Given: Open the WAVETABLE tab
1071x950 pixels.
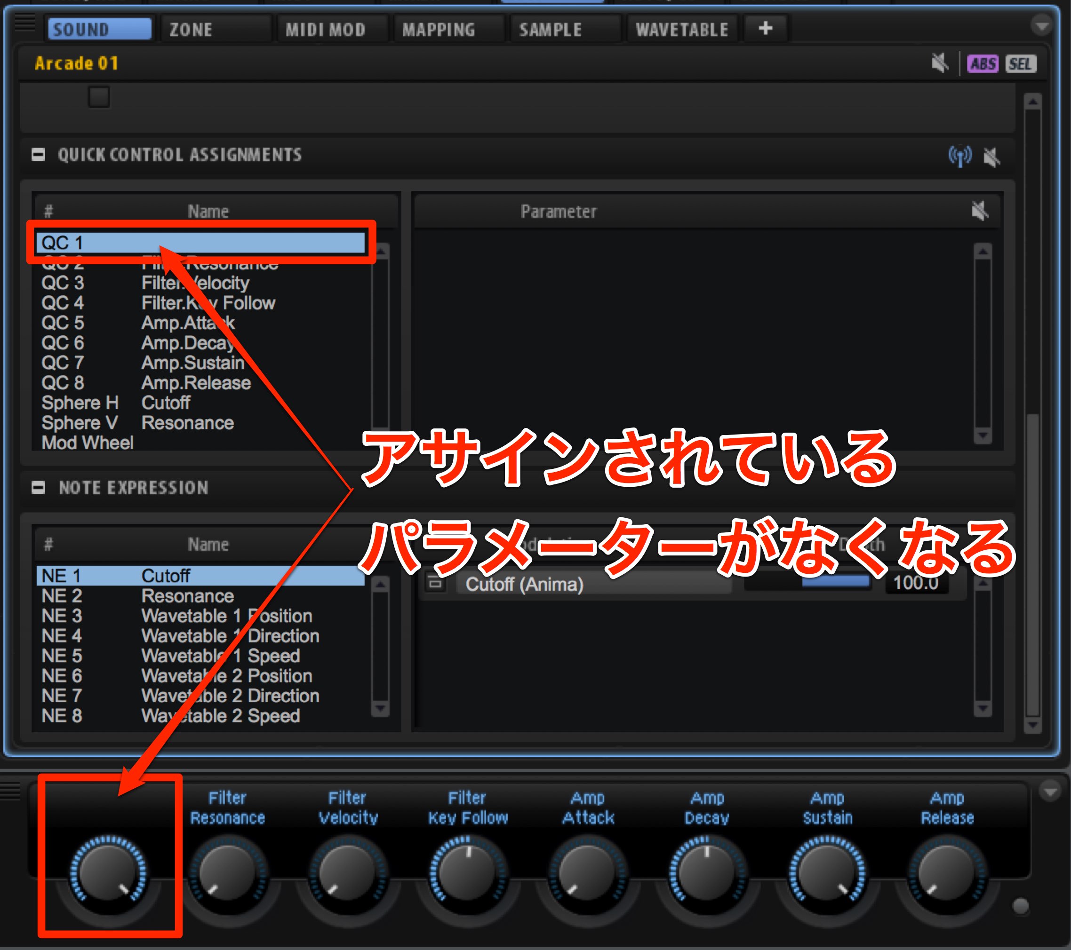Looking at the screenshot, I should click(682, 29).
